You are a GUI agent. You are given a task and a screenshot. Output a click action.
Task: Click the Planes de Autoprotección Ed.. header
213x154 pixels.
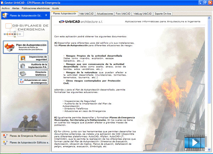[26, 16]
